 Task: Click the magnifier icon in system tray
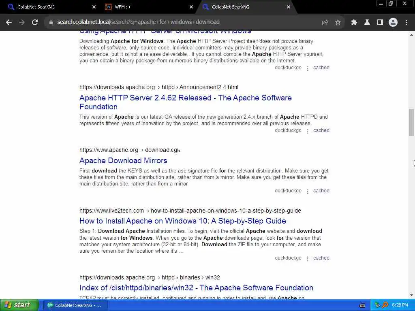click(385, 305)
